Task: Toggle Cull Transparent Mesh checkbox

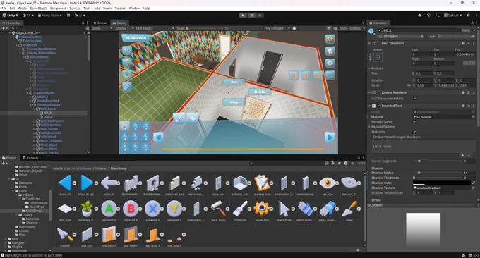Action: coord(414,99)
